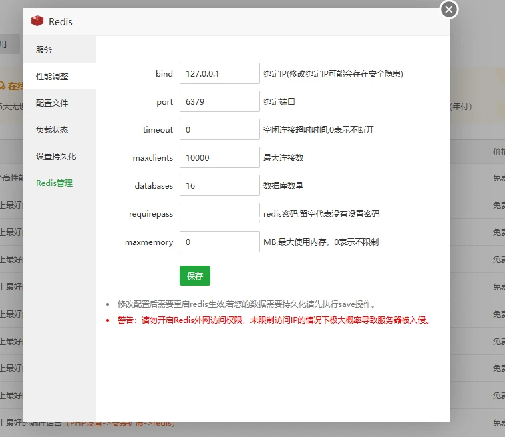Viewport: 505px width, 437px height.
Task: Click into the timeout input field
Action: (x=220, y=129)
